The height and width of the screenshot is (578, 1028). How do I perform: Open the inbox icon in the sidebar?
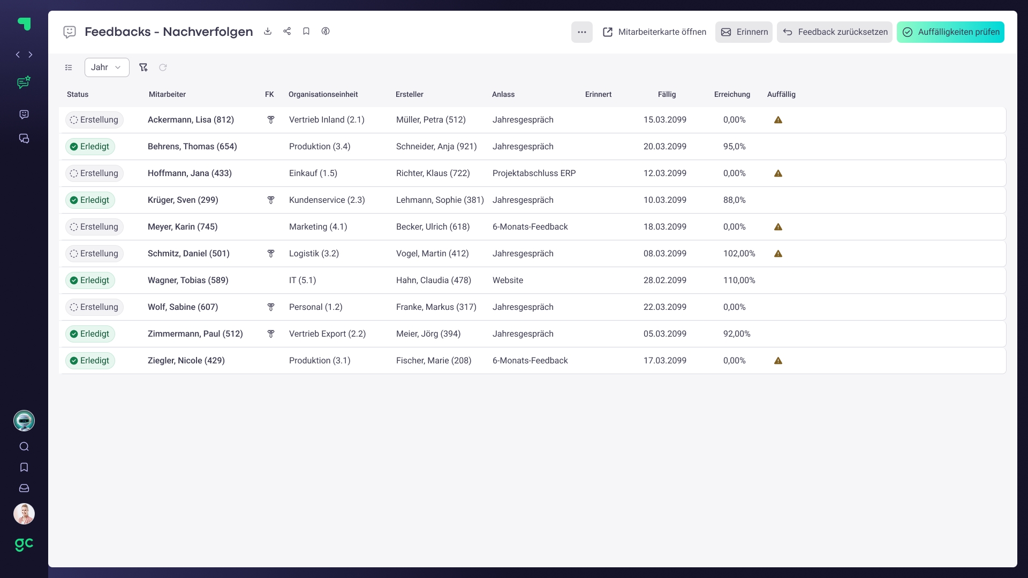pos(24,489)
